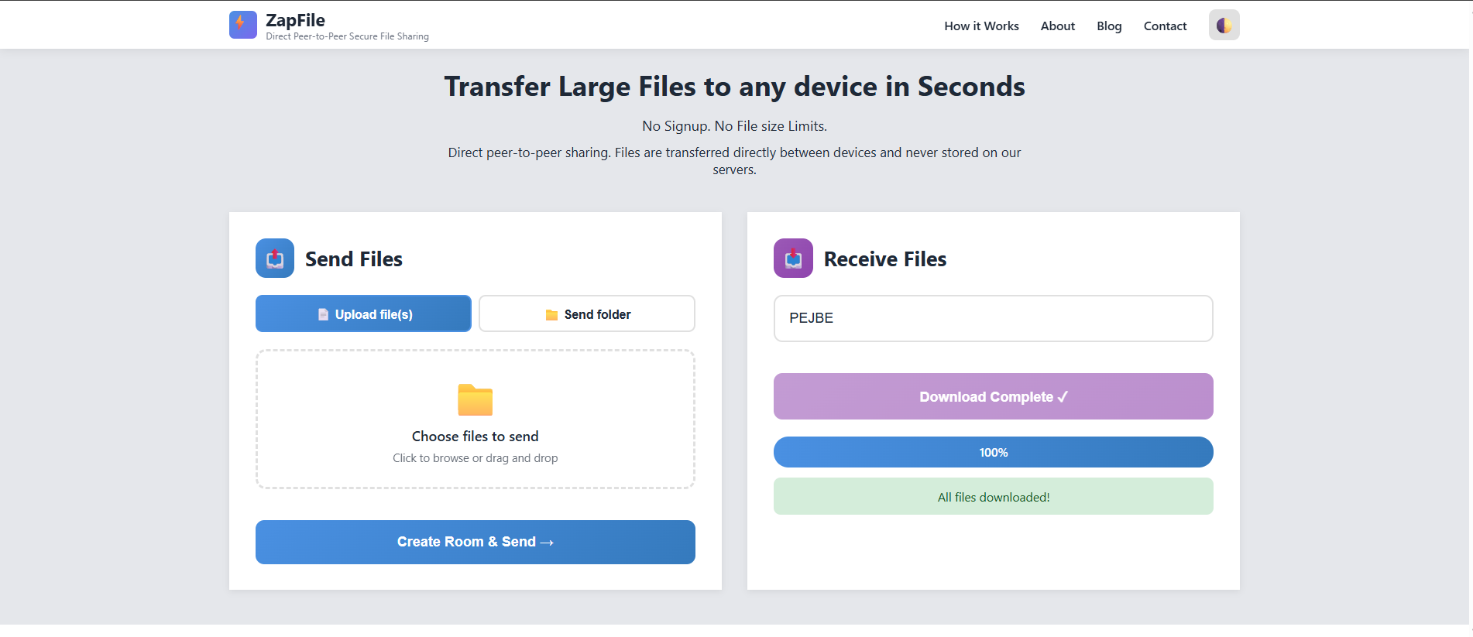Go to the About page
Image resolution: width=1473 pixels, height=637 pixels.
(1057, 26)
